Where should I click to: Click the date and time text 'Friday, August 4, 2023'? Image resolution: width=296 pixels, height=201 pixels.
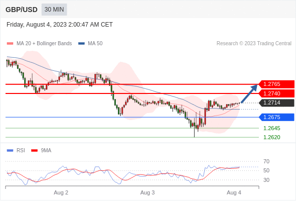click(37, 25)
